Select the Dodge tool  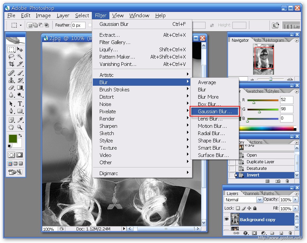(20, 95)
